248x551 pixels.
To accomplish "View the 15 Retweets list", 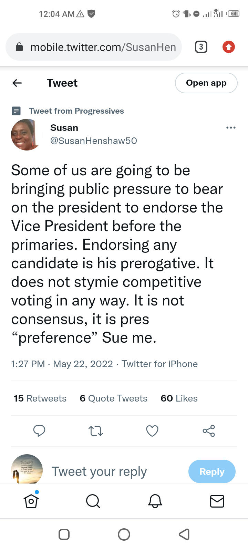I will pyautogui.click(x=40, y=398).
